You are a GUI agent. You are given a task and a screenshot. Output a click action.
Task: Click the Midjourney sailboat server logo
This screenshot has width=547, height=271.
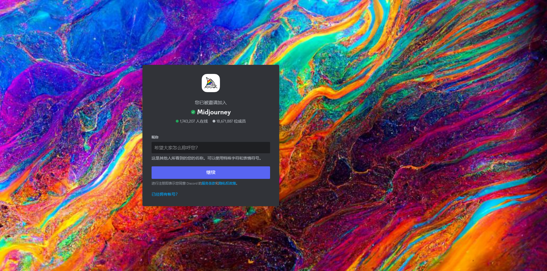[211, 83]
